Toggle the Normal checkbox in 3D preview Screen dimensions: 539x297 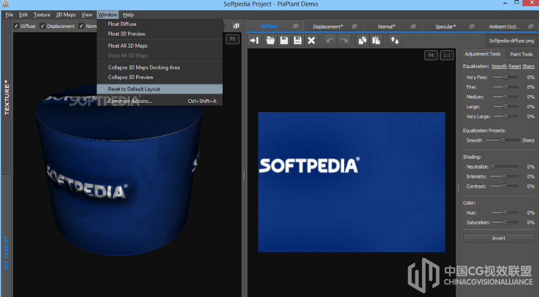(x=81, y=26)
